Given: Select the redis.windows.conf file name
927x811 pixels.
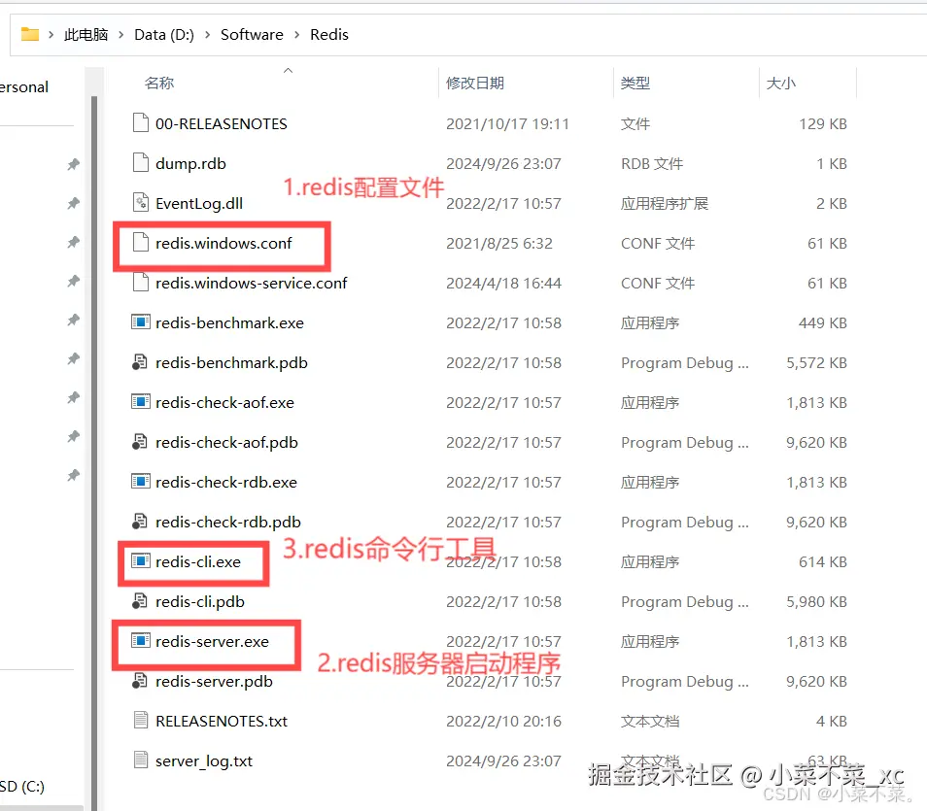Looking at the screenshot, I should click(x=223, y=243).
